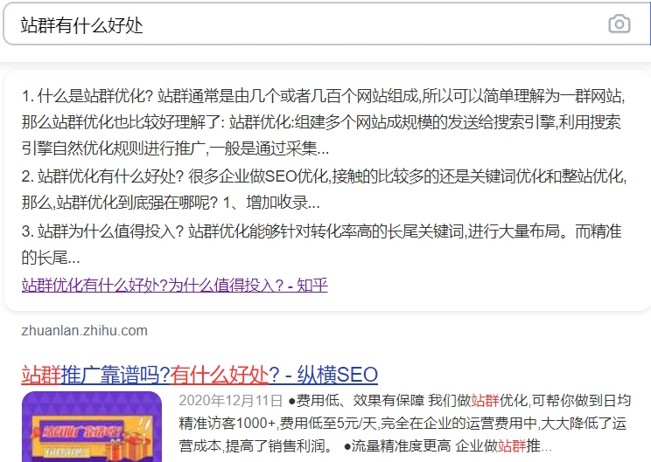The image size is (651, 462).
Task: Click the snippet paragraph starting 1. 什么是站群优化?
Action: [x=323, y=122]
